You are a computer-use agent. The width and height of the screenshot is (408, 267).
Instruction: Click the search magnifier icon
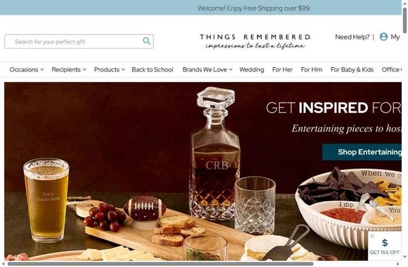pos(147,41)
